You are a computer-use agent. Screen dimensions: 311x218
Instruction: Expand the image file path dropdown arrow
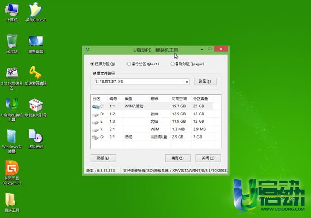187,81
